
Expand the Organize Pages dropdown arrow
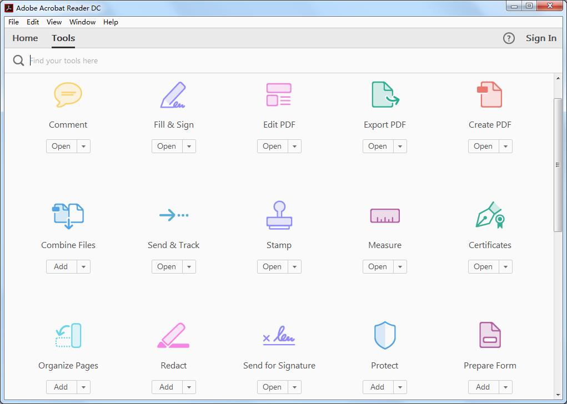[83, 387]
